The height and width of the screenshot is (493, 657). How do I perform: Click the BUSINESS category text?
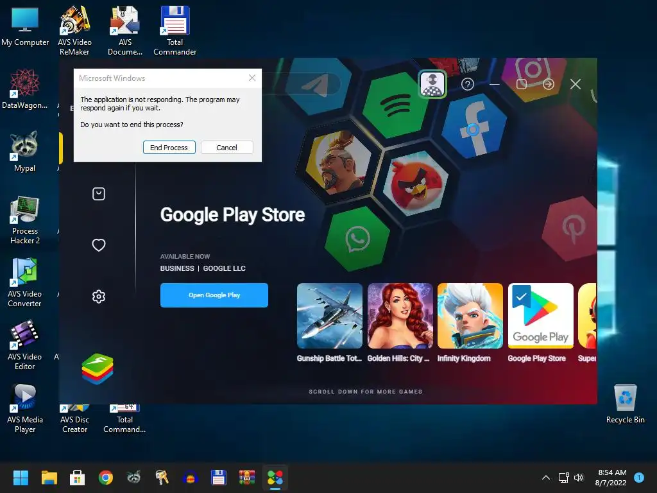(177, 268)
